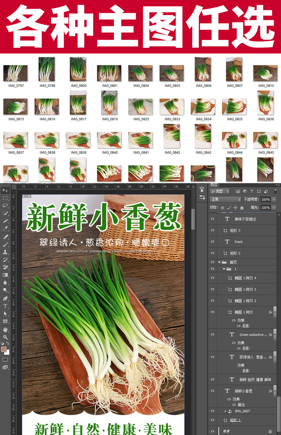Select the Lasso tool

click(5, 205)
